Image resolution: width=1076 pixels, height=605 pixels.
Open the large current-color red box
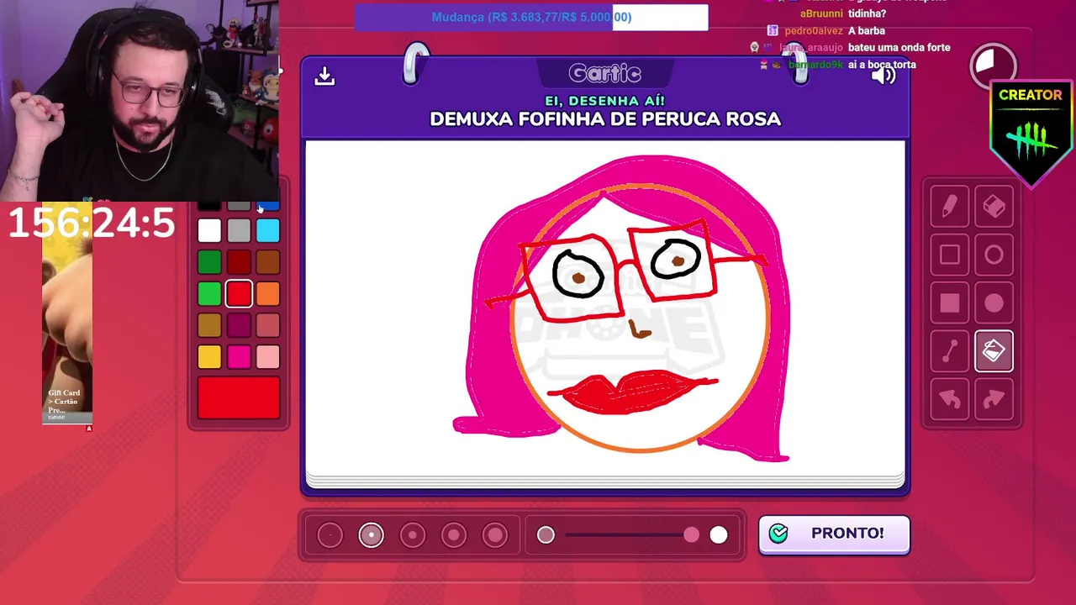[x=239, y=398]
